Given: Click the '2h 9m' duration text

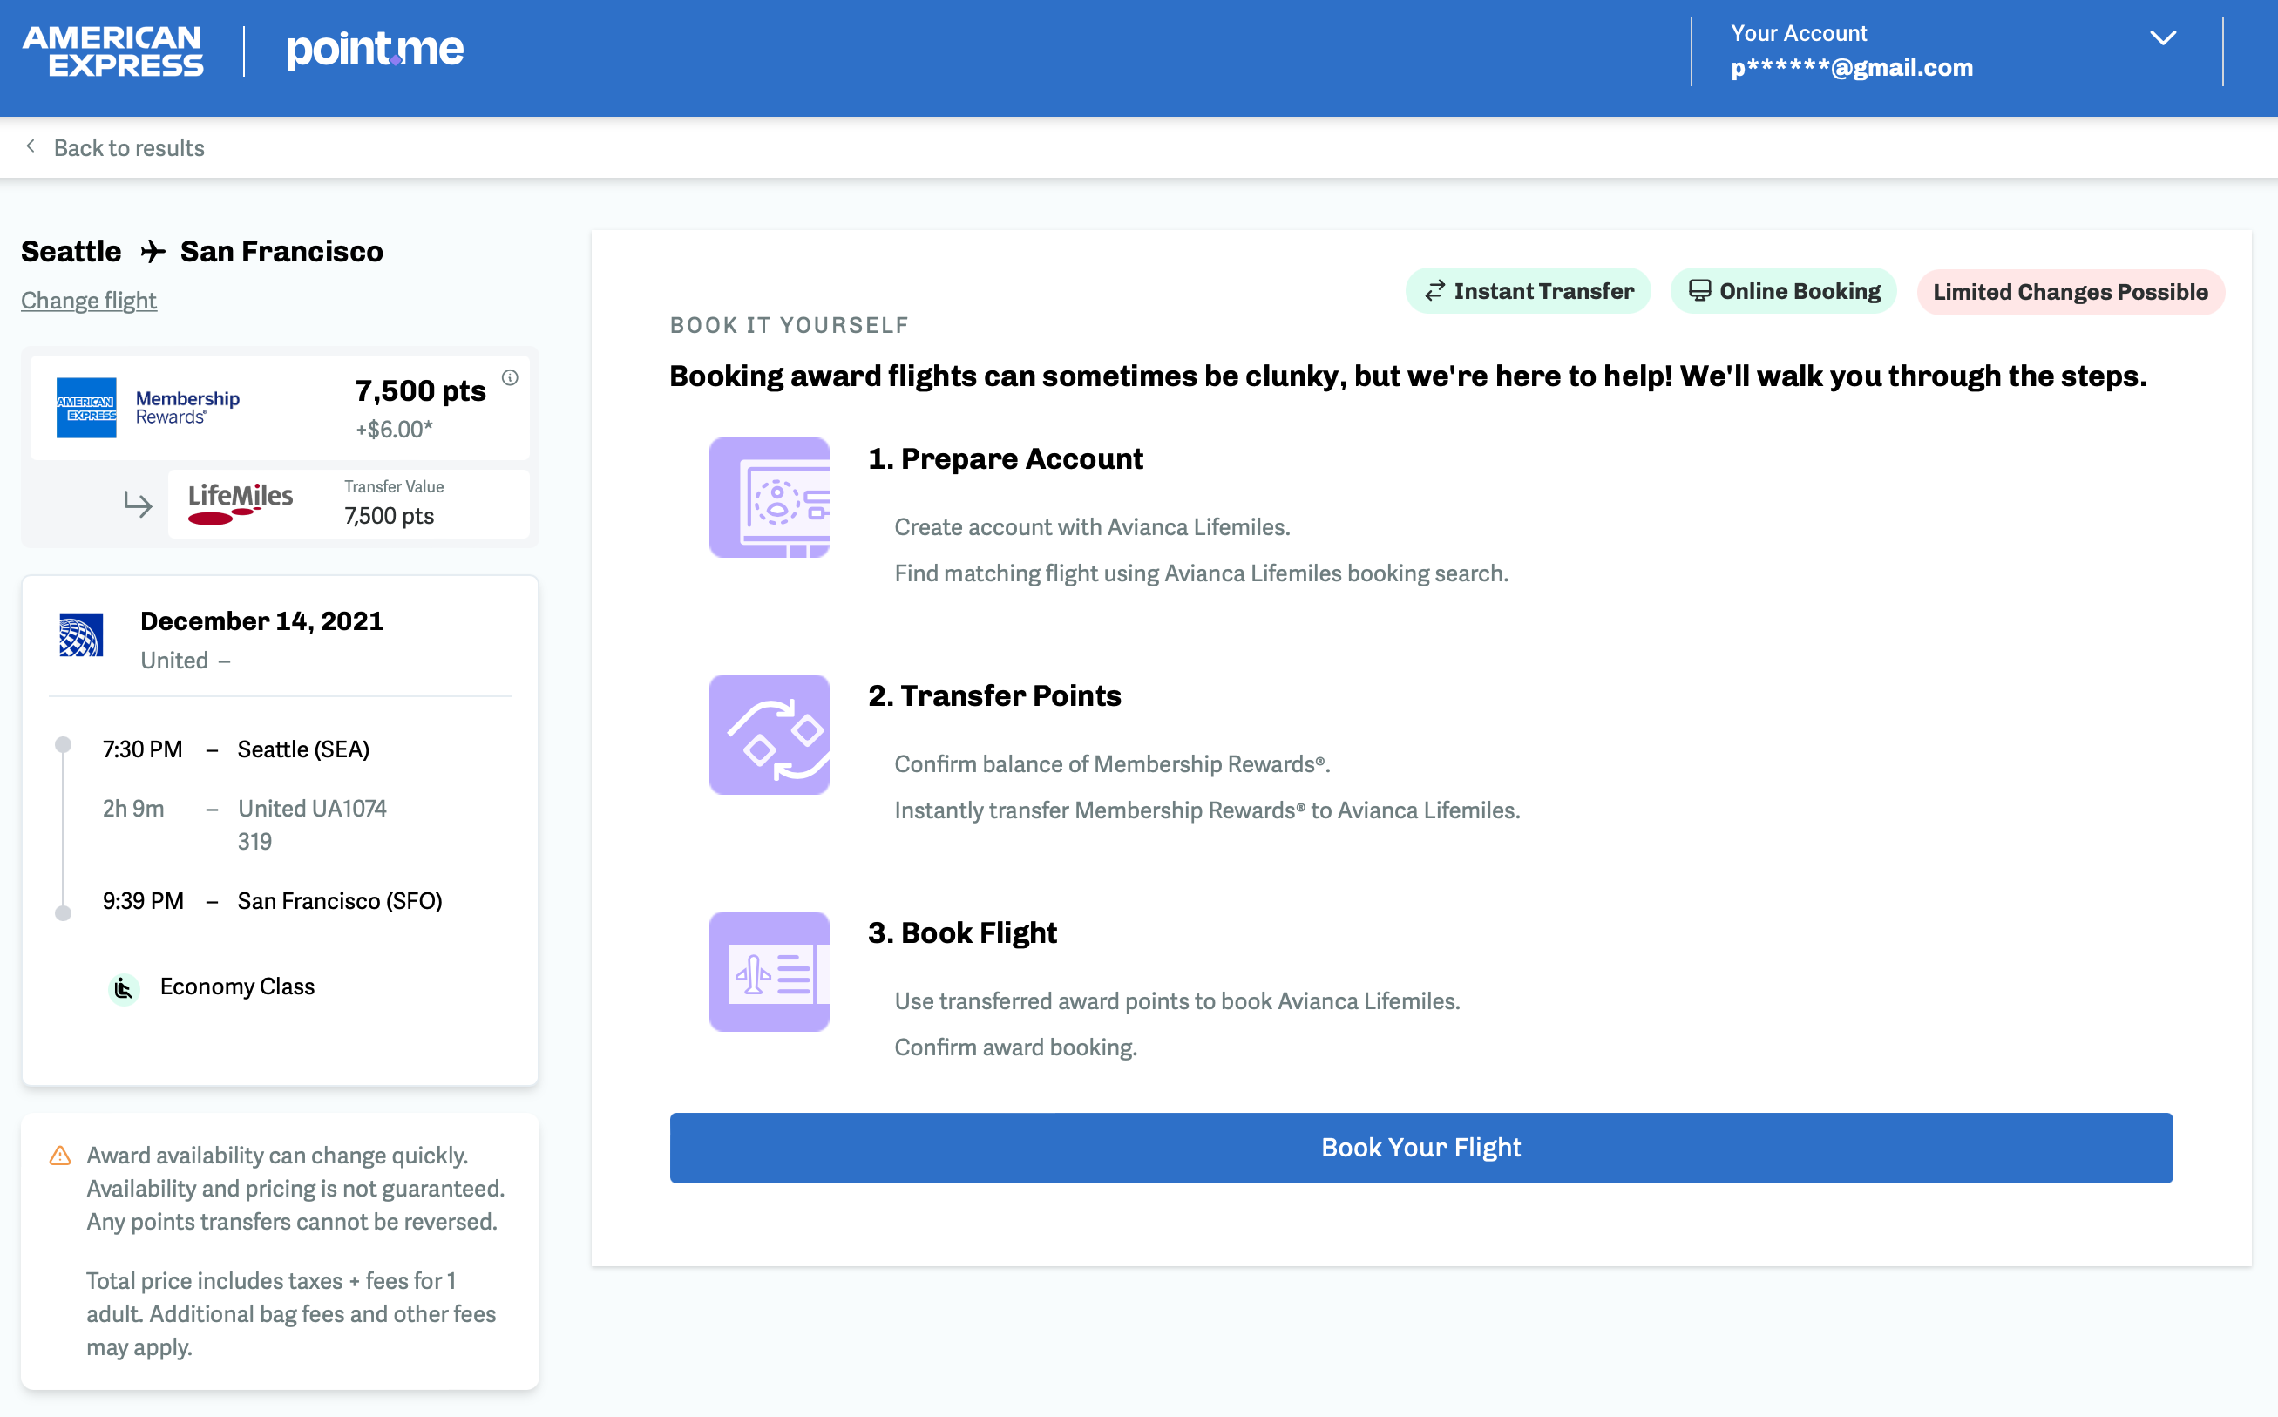Looking at the screenshot, I should coord(133,809).
